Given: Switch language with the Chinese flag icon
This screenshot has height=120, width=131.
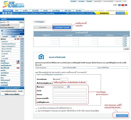Looking at the screenshot, I should (122, 5).
